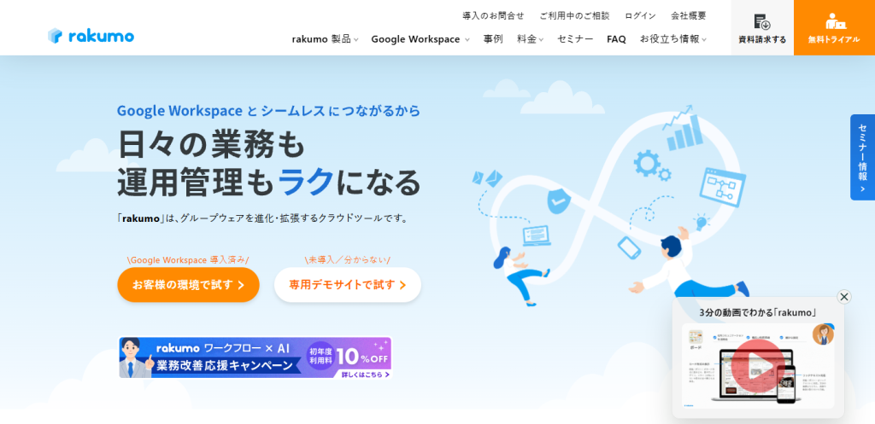This screenshot has width=875, height=424.
Task: Expand the お役立ち情報 dropdown menu
Action: (x=672, y=38)
